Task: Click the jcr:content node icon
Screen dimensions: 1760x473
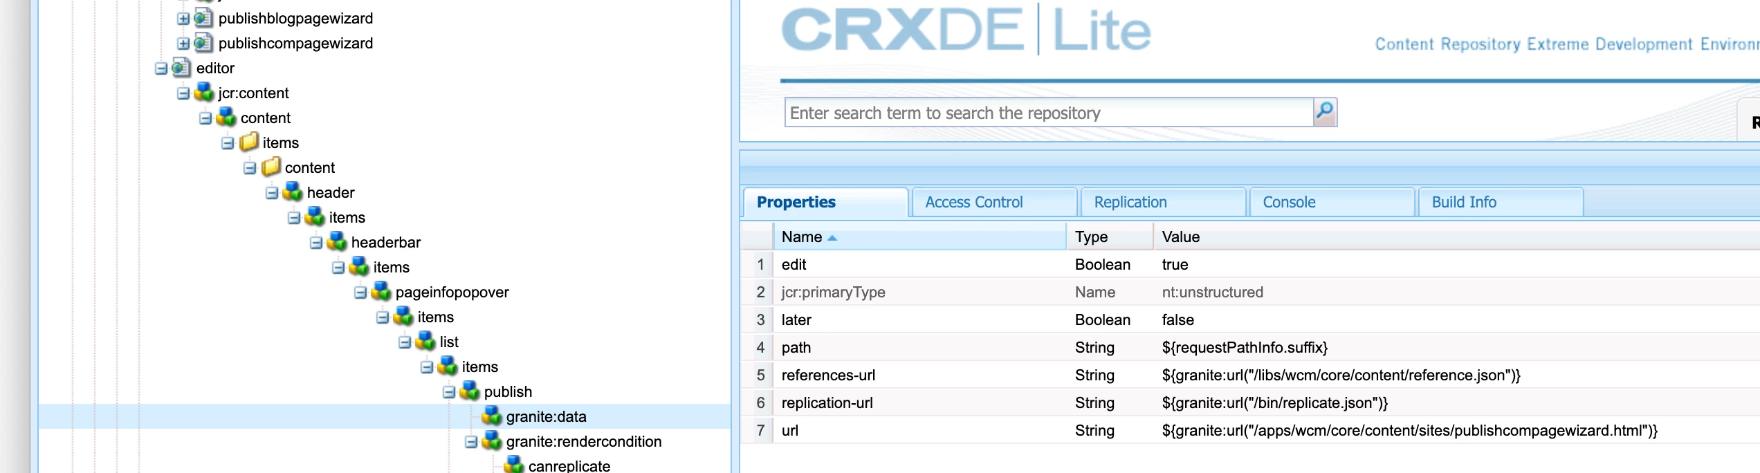Action: pos(203,93)
